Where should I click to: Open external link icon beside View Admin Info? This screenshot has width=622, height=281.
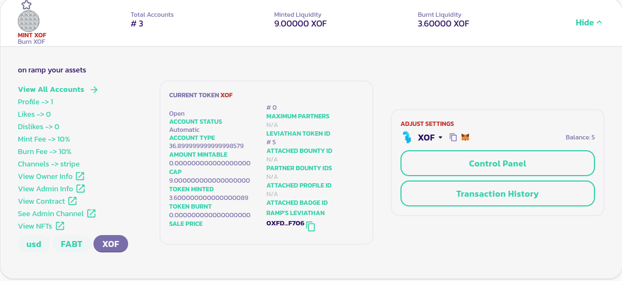(x=81, y=189)
